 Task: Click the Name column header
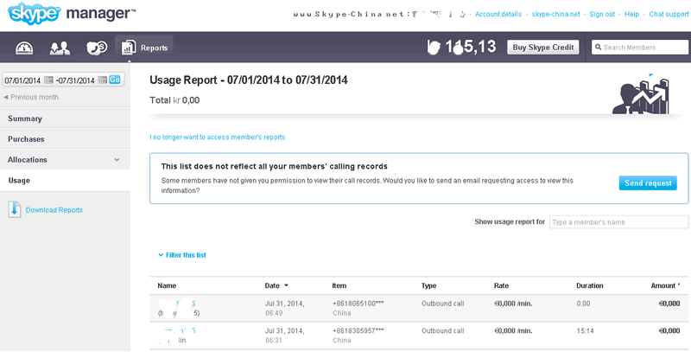[x=167, y=285]
